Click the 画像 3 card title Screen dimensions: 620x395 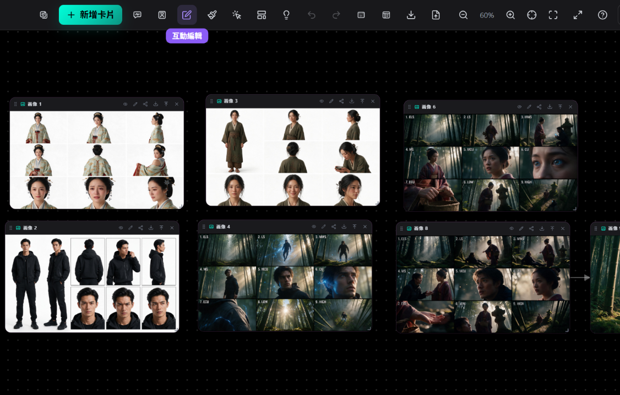[231, 101]
